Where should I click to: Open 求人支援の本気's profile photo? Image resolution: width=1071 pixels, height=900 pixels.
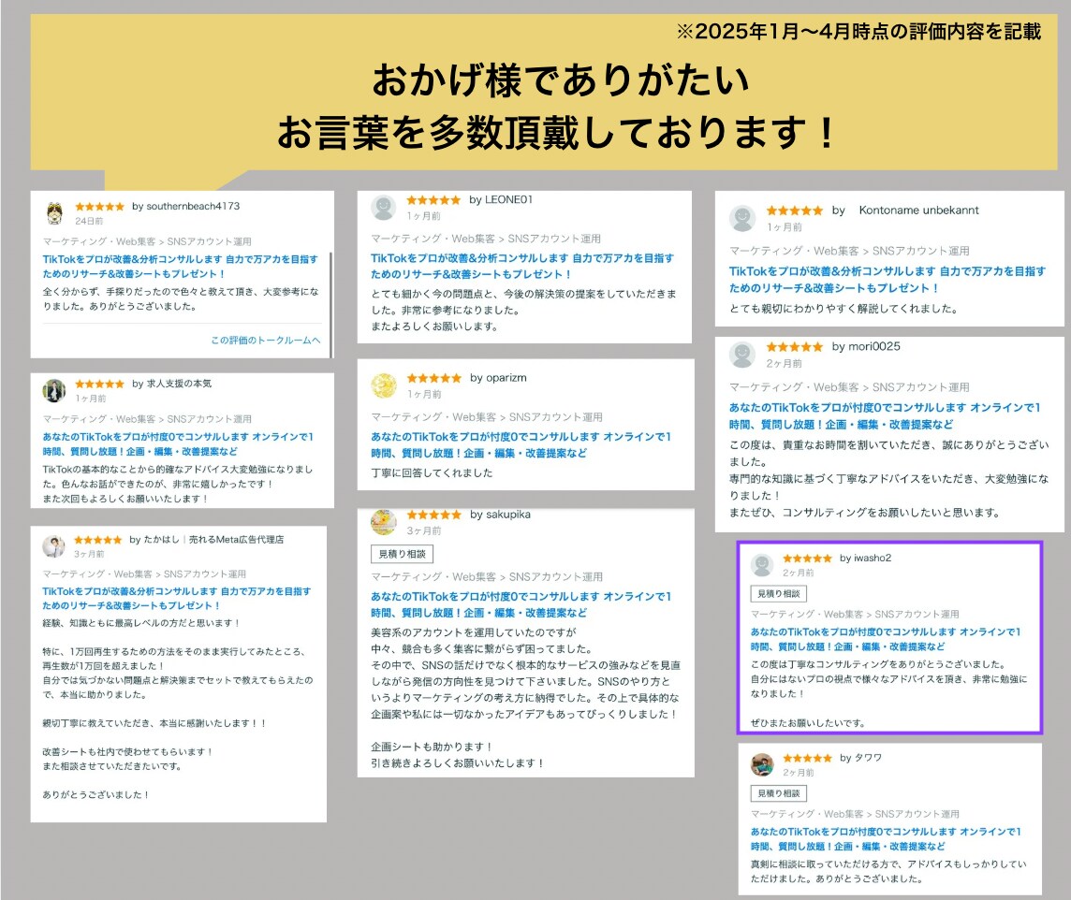(54, 390)
